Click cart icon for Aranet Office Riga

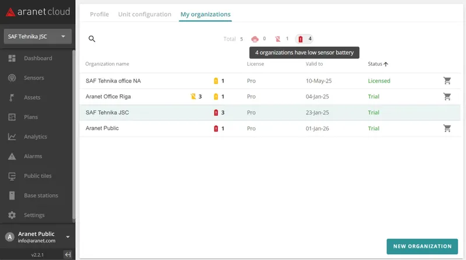[x=447, y=97]
